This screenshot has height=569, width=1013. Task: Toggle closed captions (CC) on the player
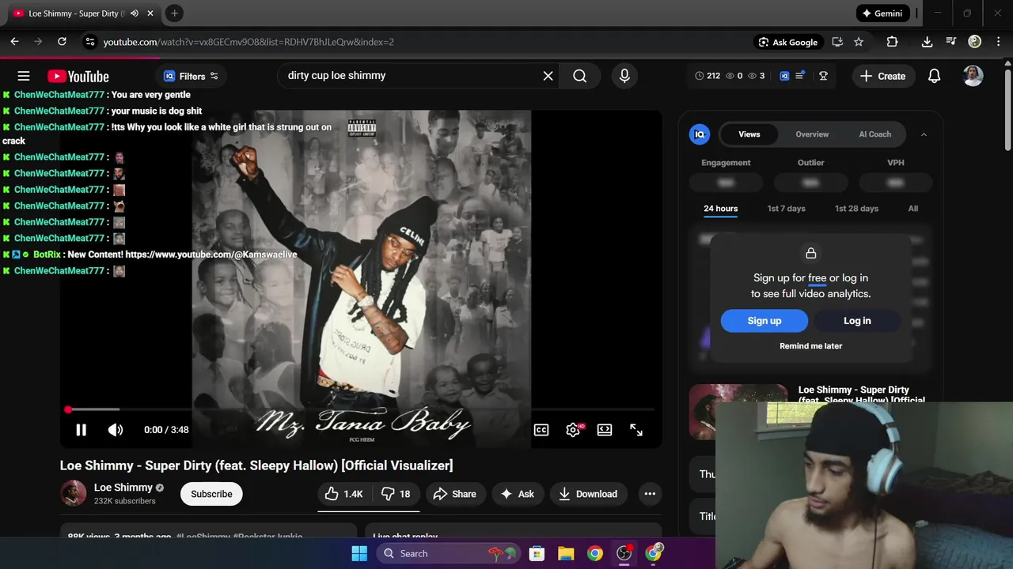pyautogui.click(x=541, y=430)
